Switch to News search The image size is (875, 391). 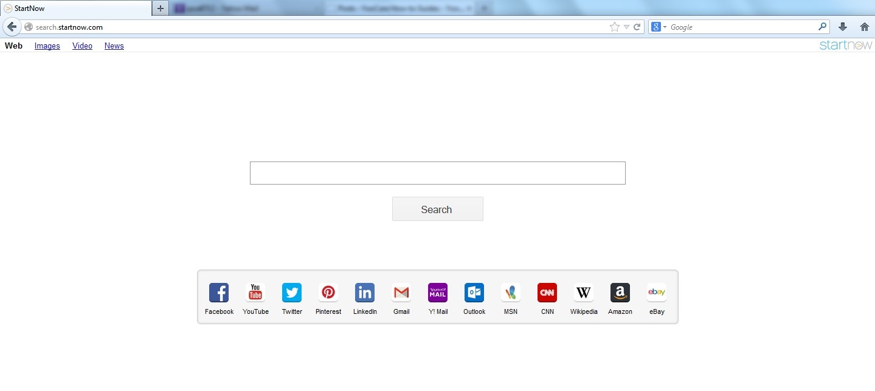pyautogui.click(x=114, y=46)
